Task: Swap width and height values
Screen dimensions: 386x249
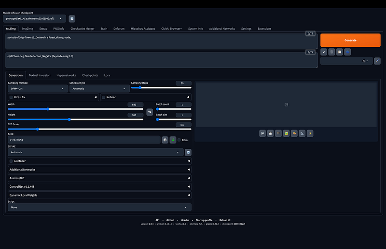Action: [x=150, y=112]
